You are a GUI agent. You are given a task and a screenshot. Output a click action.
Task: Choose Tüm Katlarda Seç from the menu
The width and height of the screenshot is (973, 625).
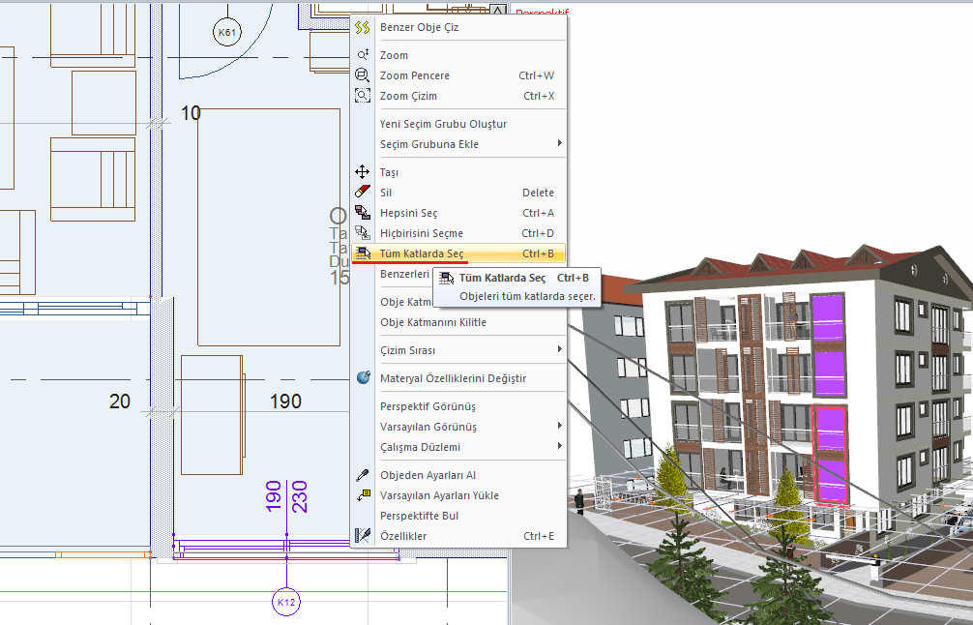[422, 253]
